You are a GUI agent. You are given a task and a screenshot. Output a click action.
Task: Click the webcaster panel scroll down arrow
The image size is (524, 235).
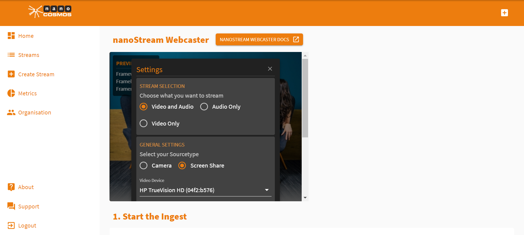305,197
